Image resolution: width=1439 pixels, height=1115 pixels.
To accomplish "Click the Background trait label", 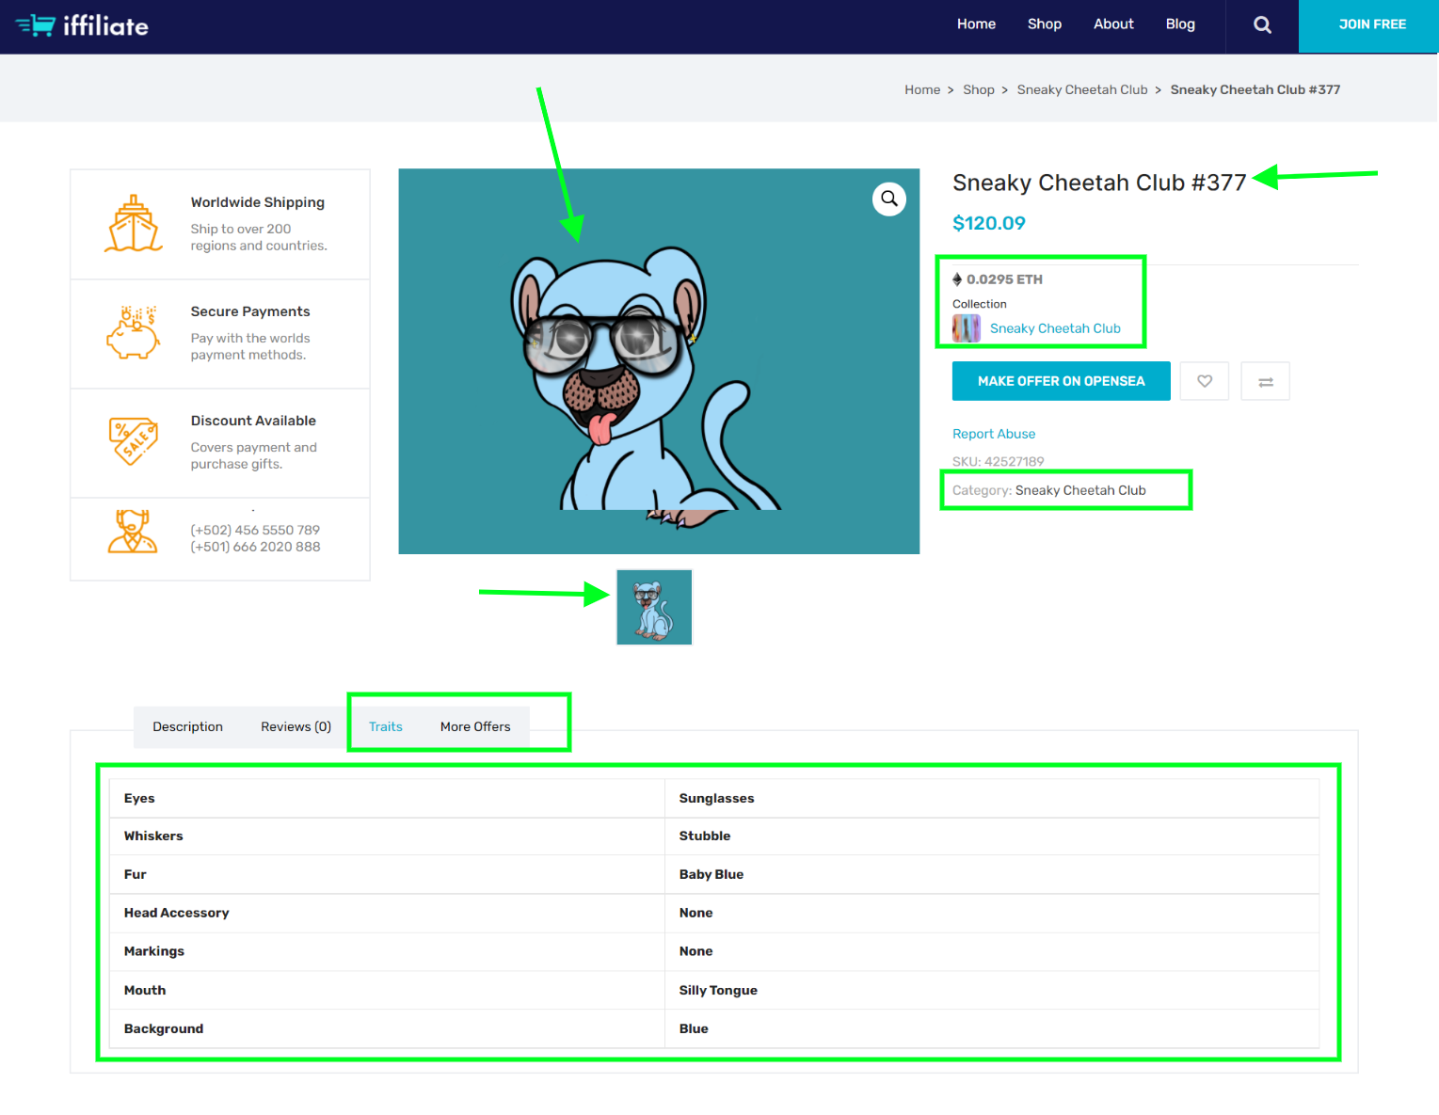I will (x=164, y=1028).
